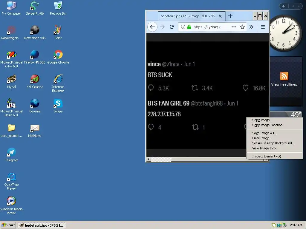Screen dimensions: 306x229
Task: Open page actions three-dot menu
Action: click(234, 27)
